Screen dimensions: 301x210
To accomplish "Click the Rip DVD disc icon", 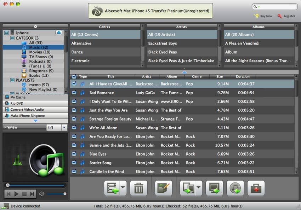I will 7,103.
